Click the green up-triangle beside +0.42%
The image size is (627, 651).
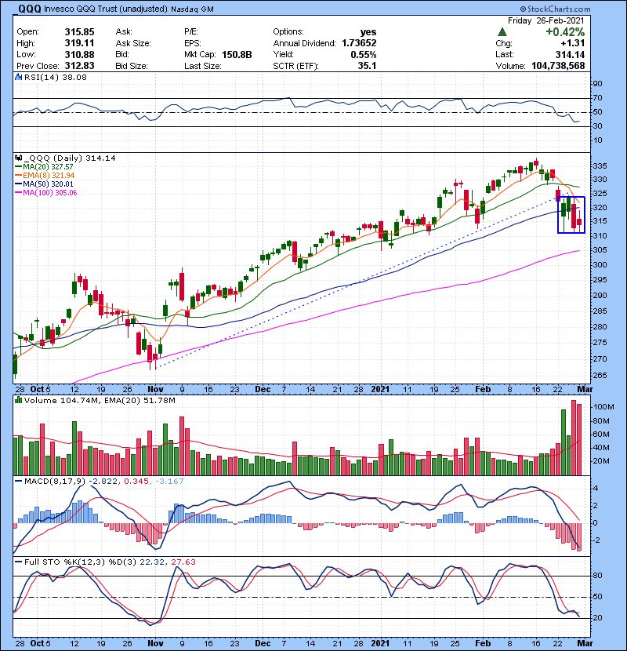(x=502, y=32)
